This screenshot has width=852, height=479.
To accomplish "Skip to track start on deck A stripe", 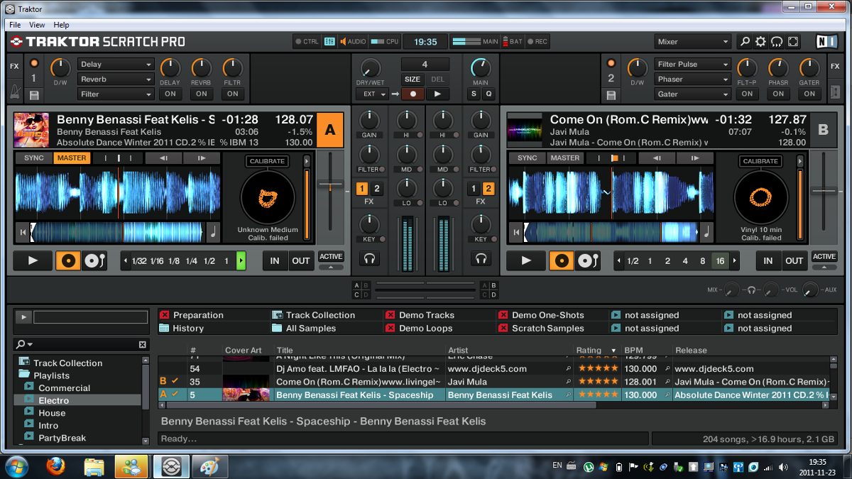I will click(23, 232).
